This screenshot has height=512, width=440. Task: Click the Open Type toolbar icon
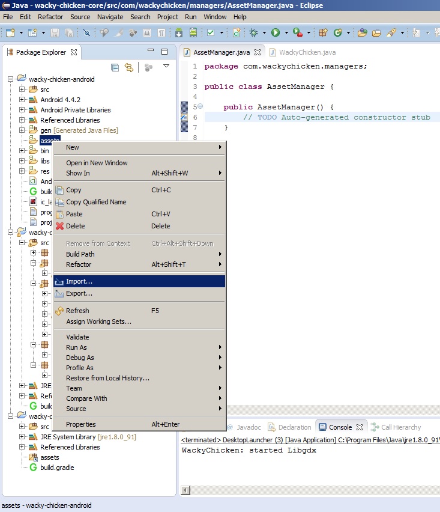tap(362, 32)
